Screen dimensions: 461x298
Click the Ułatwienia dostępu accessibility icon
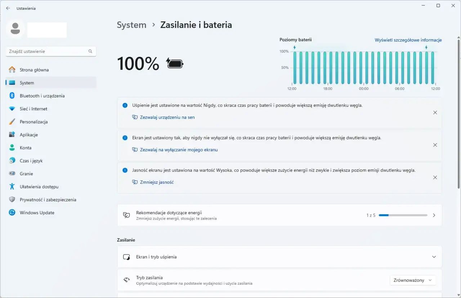[x=12, y=187]
